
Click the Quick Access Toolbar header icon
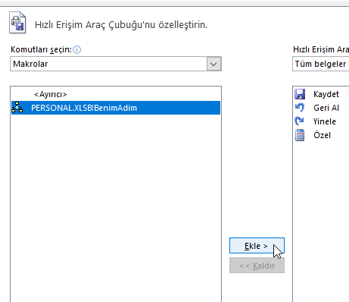coord(17,23)
